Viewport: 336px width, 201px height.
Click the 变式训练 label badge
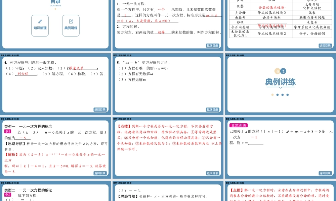click(x=239, y=126)
